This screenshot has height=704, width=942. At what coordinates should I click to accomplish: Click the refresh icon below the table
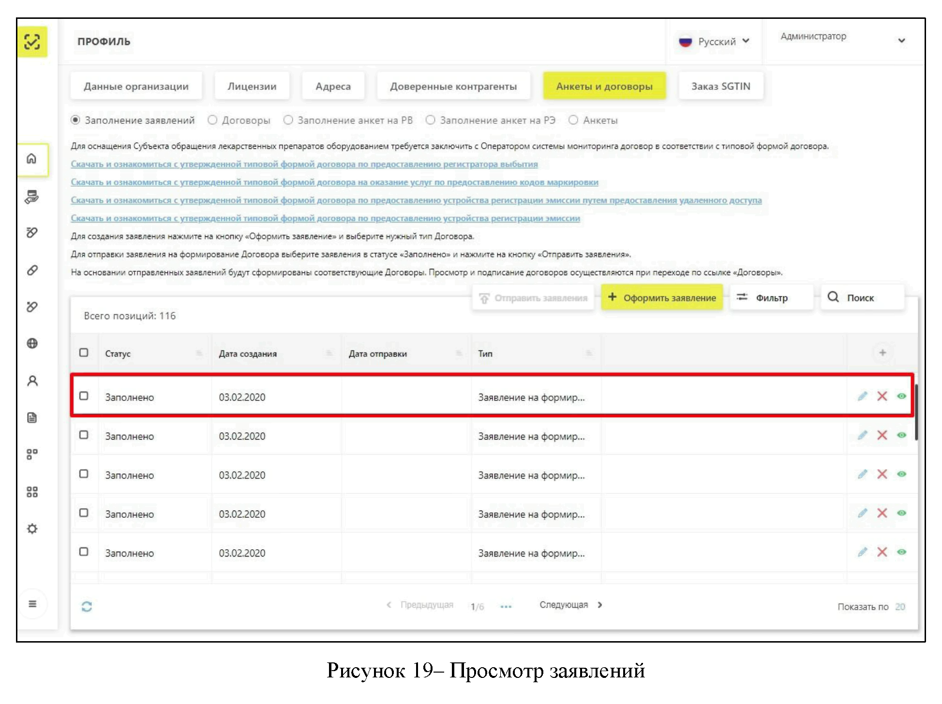(87, 606)
